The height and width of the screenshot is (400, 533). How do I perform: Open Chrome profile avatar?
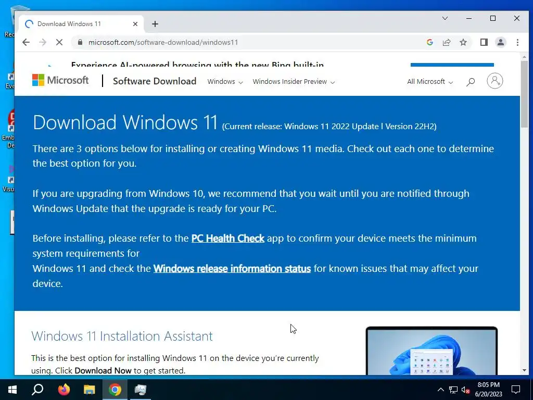click(x=500, y=42)
